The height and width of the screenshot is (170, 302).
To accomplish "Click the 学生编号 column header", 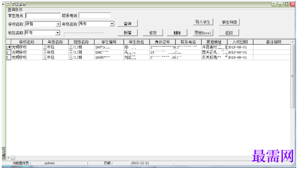I will click(109, 42).
